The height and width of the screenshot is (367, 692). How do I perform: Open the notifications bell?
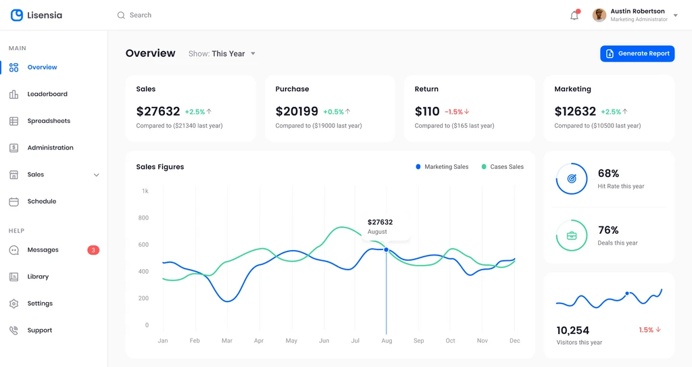574,15
